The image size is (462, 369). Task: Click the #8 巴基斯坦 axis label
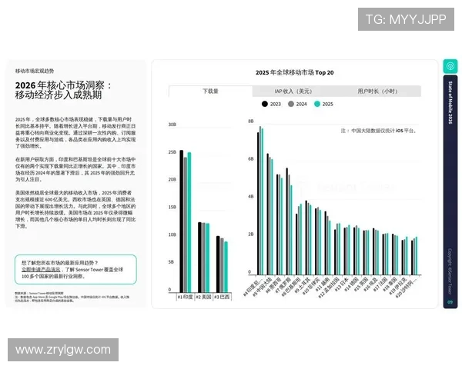tap(291, 287)
